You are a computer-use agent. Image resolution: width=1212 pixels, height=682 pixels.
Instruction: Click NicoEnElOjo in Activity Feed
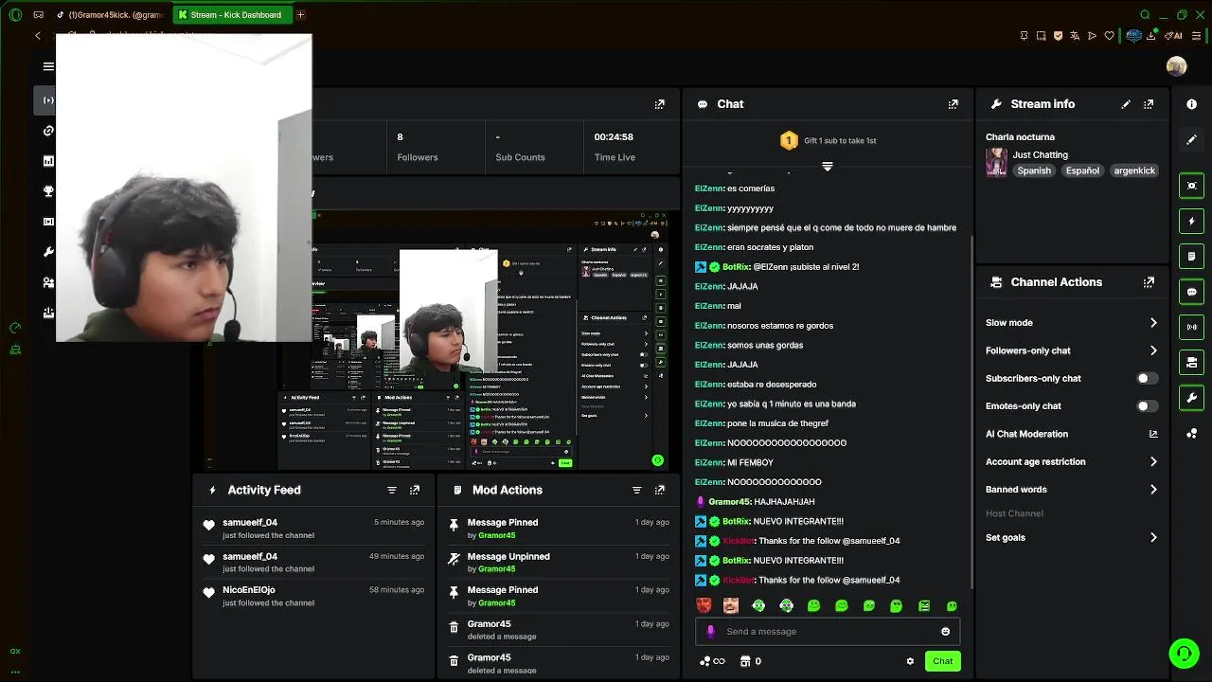click(249, 590)
